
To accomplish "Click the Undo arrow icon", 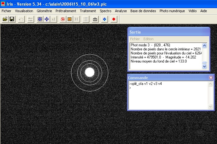I will point(21,19).
